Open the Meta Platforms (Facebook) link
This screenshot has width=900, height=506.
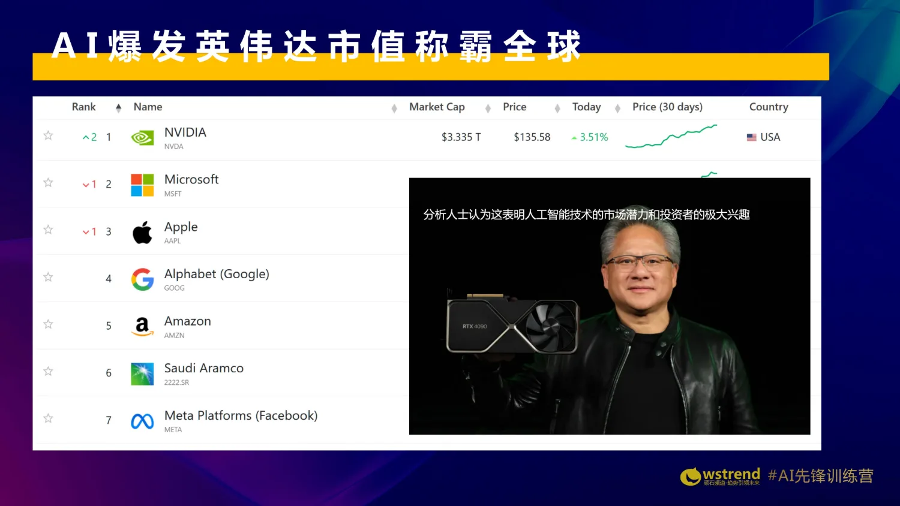tap(241, 415)
